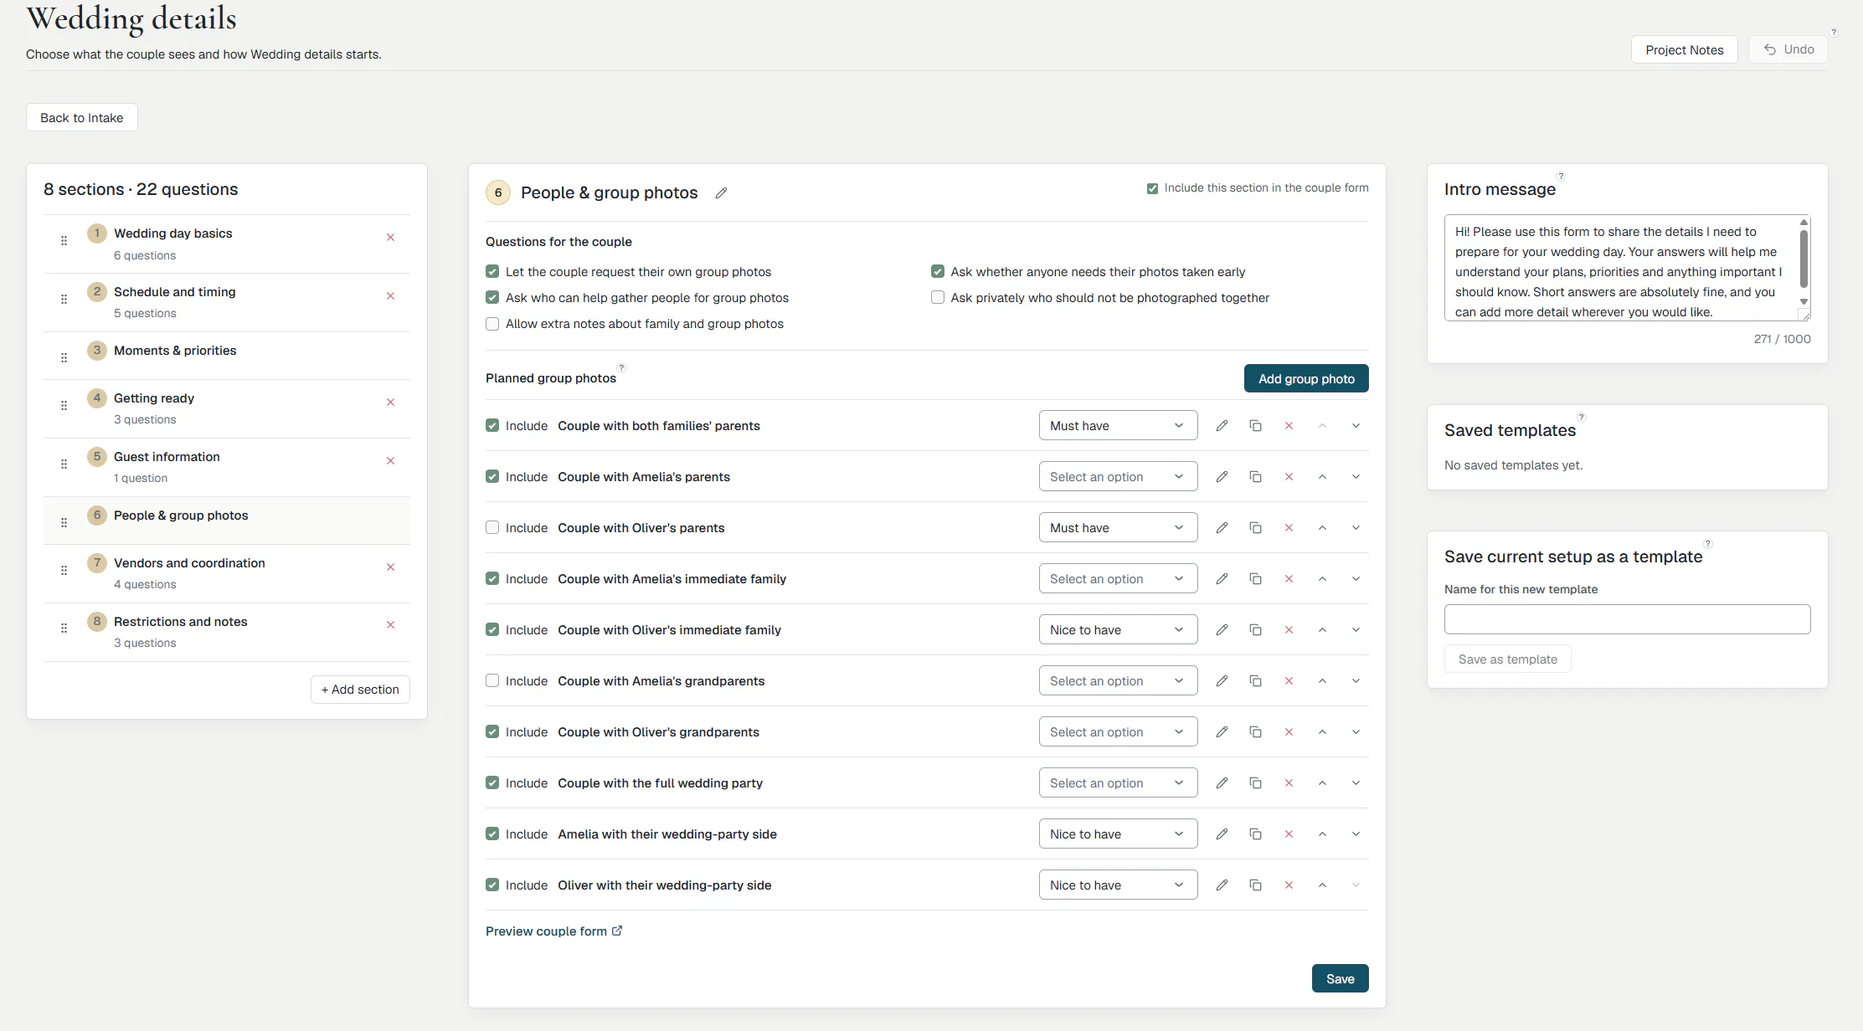Uncheck Include this section in the couple form
The image size is (1863, 1031).
(x=1152, y=188)
